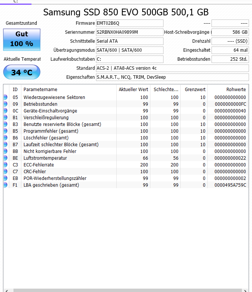Click the horizontal scrollbar at the bottom

click(127, 291)
